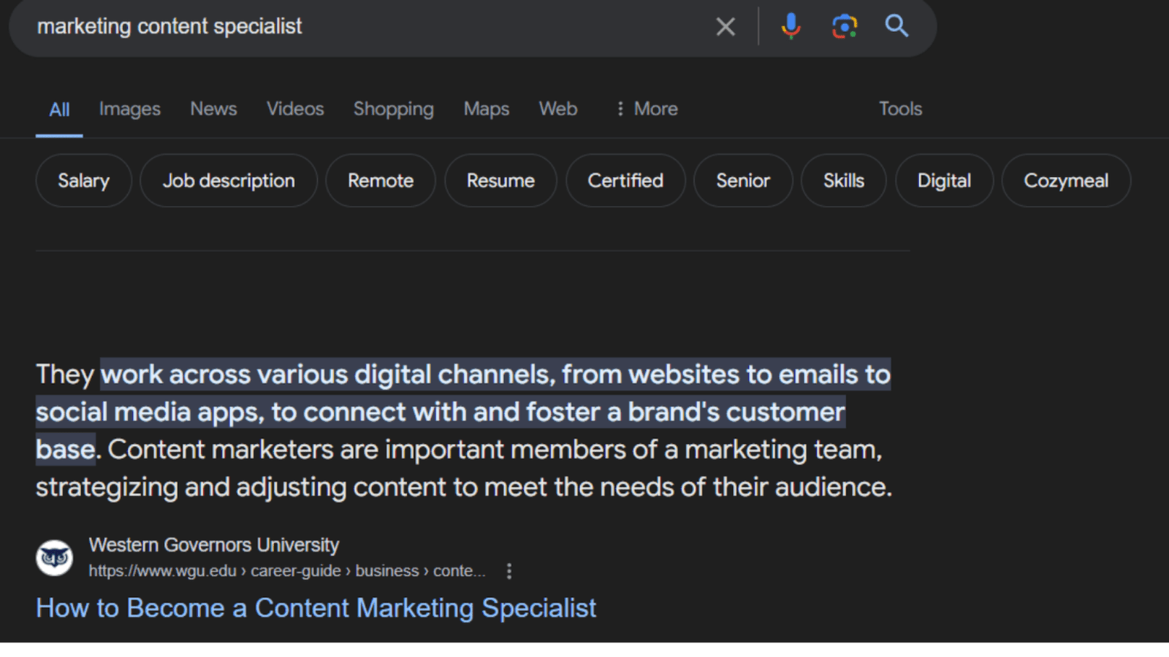
Task: Switch to the Images tab
Action: coord(129,109)
